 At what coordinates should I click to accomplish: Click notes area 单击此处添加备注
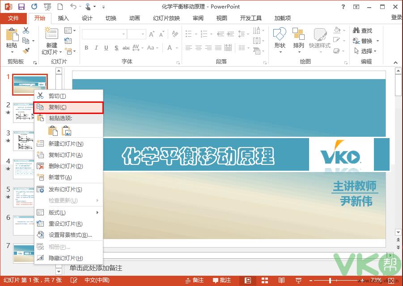[96, 268]
